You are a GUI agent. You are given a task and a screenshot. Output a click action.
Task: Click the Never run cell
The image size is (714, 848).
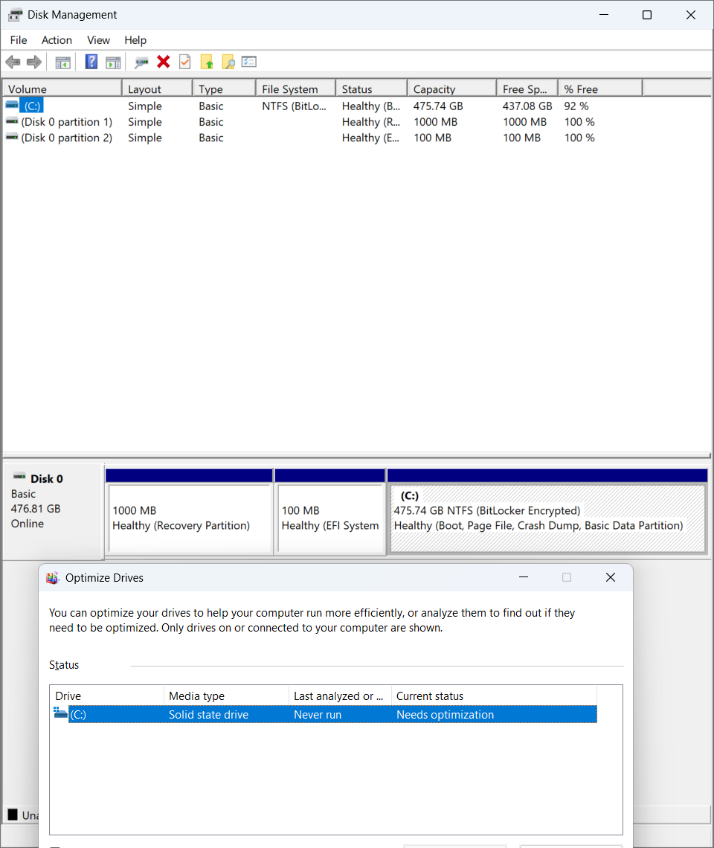[x=318, y=714]
